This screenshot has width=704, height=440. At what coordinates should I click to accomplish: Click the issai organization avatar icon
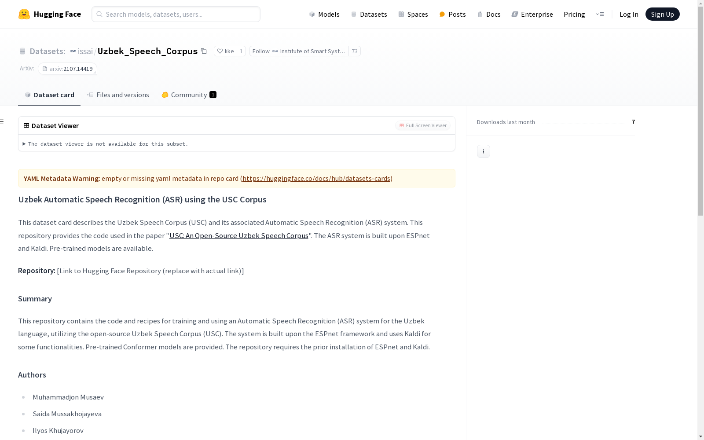(x=73, y=51)
